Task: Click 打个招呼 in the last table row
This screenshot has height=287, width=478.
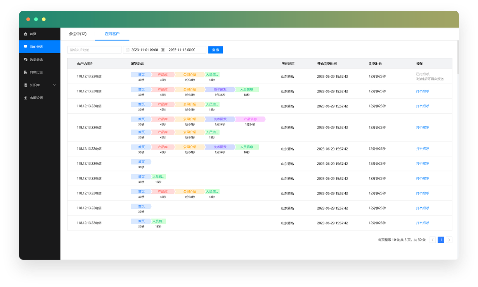Action: 423,223
